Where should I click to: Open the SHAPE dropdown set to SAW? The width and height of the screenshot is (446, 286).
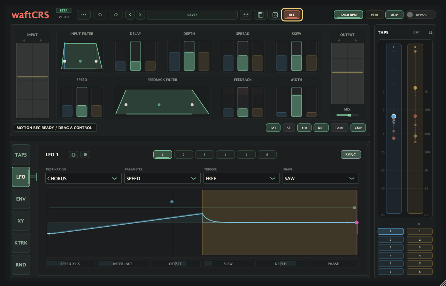click(321, 178)
